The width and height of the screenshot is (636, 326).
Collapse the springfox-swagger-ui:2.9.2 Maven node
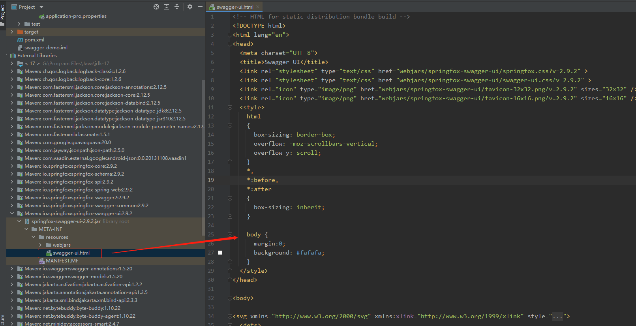tap(12, 214)
